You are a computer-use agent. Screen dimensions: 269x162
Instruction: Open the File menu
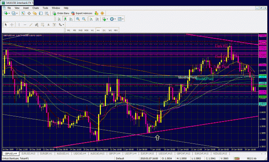coord(9,8)
